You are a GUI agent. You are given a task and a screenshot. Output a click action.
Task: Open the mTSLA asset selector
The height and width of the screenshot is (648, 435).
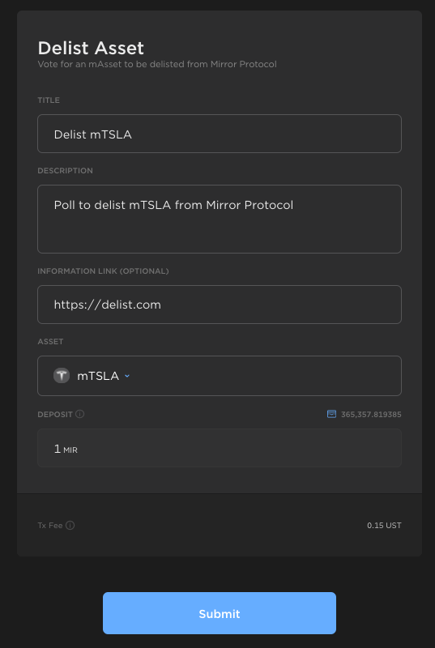pyautogui.click(x=92, y=376)
